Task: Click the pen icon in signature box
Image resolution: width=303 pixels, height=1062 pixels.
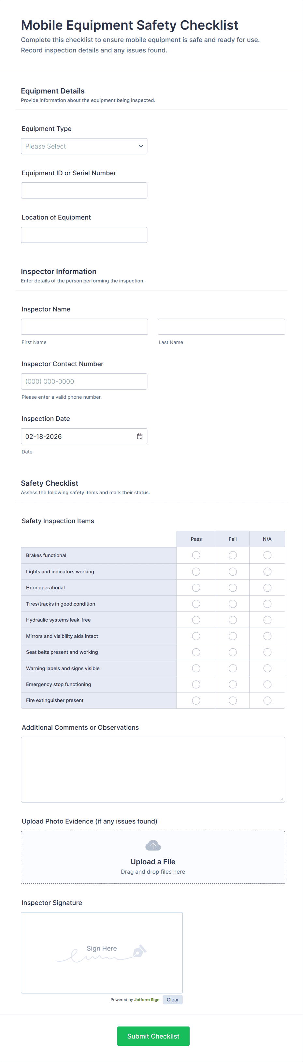Action: click(139, 951)
